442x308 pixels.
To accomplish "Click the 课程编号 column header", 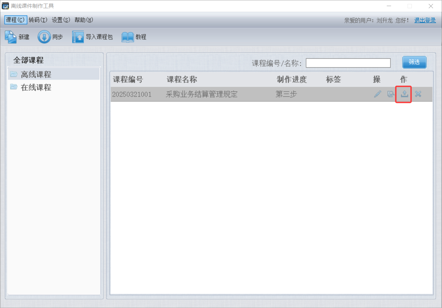I will pyautogui.click(x=128, y=79).
